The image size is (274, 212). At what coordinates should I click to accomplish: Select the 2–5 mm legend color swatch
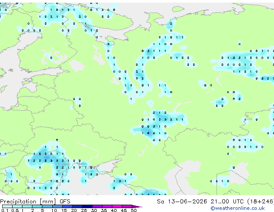(x=38, y=206)
